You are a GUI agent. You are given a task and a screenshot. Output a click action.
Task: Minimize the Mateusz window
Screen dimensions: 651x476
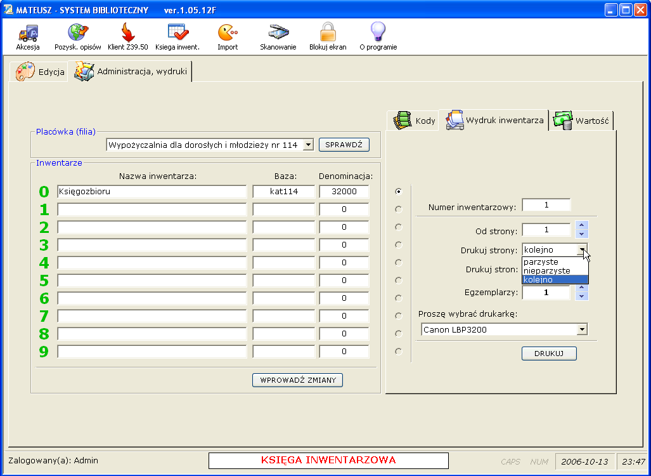click(x=610, y=10)
